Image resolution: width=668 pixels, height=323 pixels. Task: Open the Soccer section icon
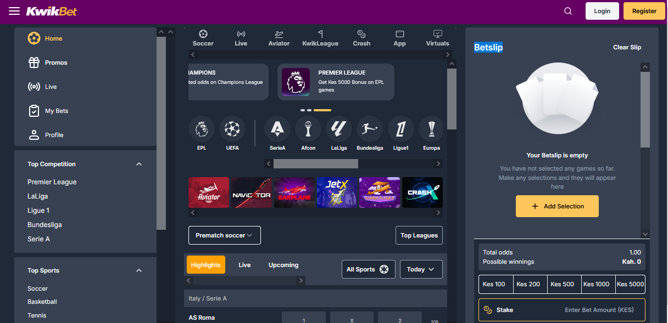click(x=203, y=37)
